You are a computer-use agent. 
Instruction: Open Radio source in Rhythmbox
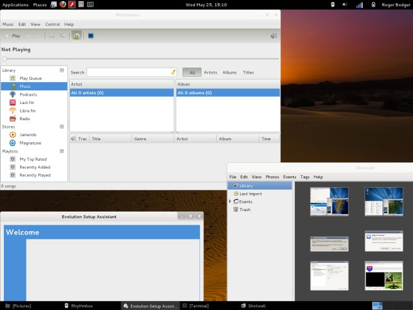[x=25, y=119]
